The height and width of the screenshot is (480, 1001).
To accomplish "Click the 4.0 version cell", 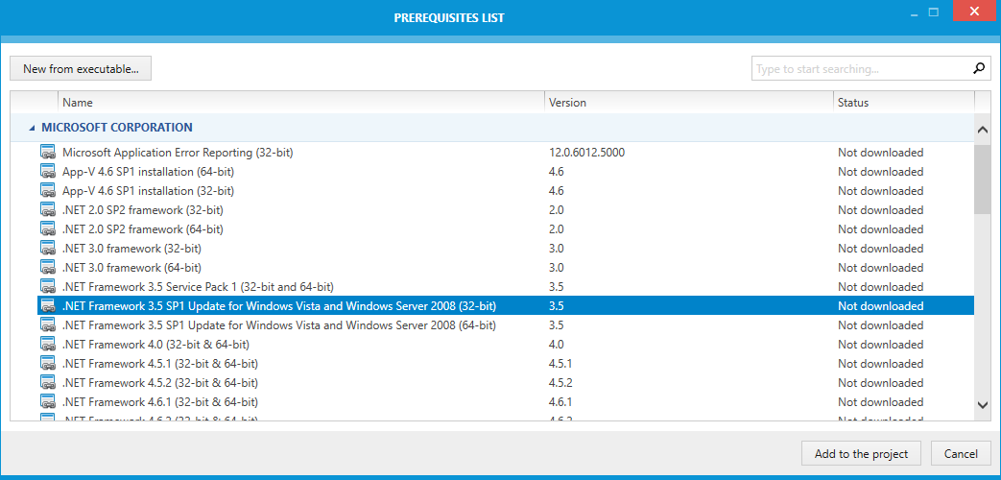I will 556,344.
